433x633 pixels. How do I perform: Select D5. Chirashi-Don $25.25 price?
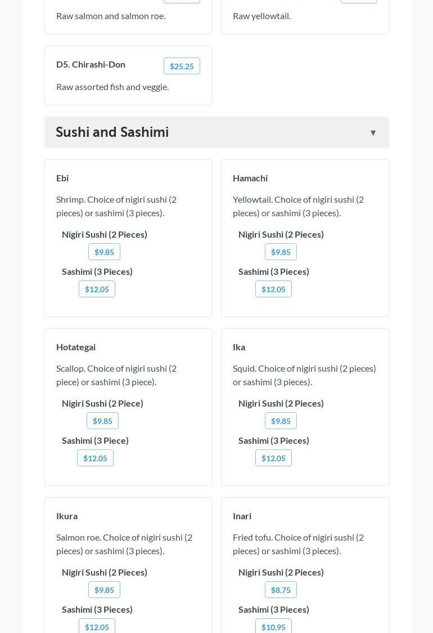[182, 66]
